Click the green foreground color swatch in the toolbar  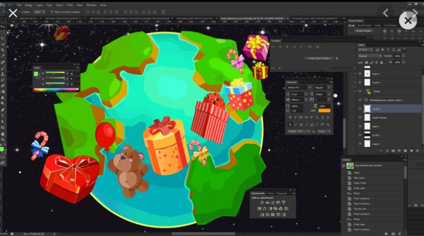[2, 149]
